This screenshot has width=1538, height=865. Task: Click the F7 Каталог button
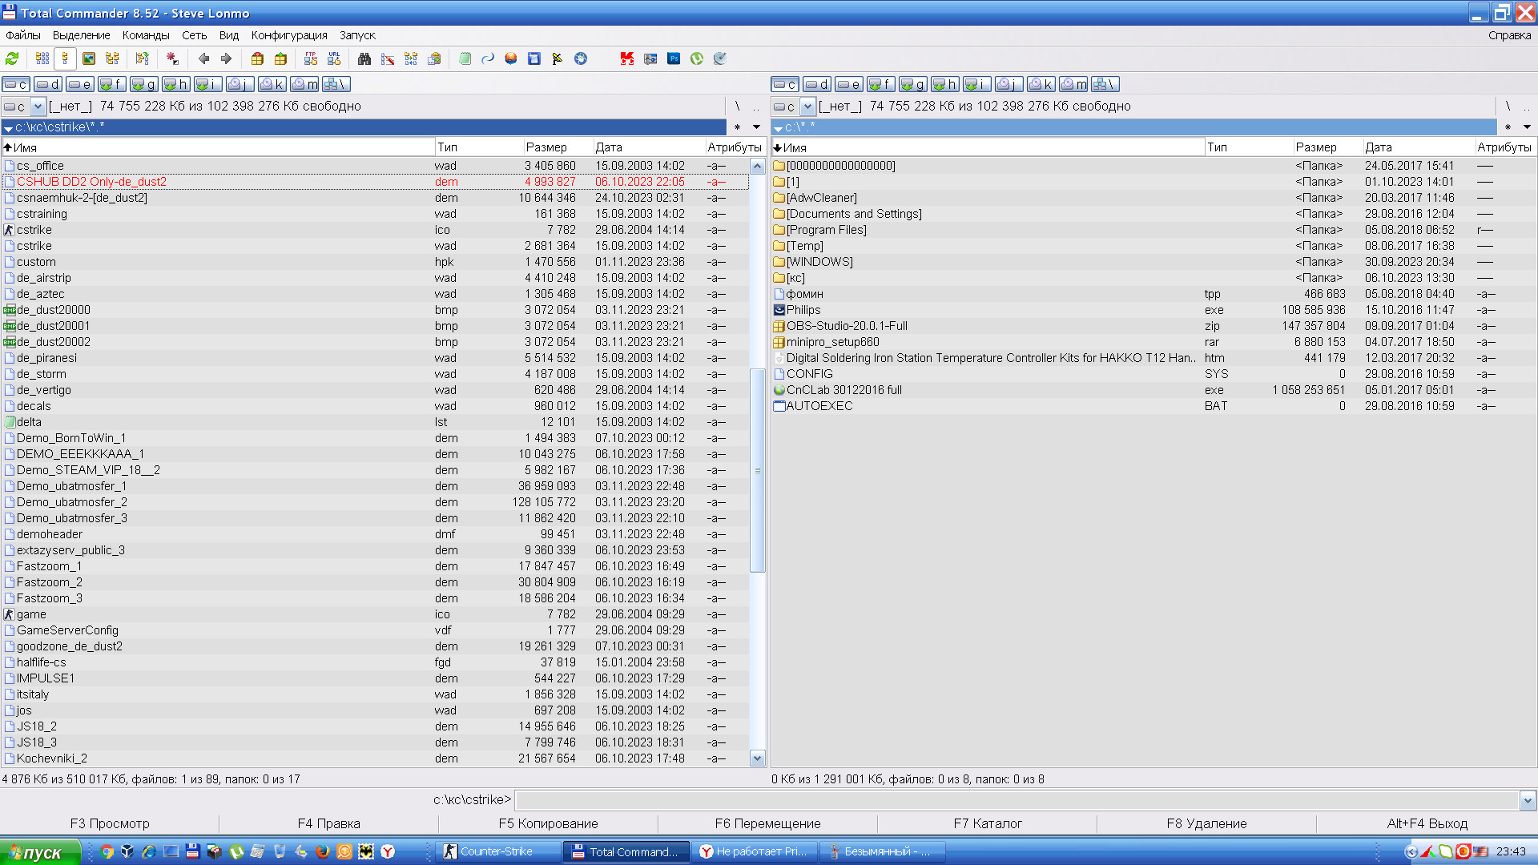coord(988,823)
